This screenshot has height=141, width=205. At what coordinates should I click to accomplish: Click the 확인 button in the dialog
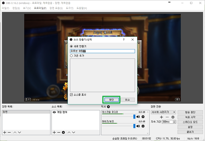click(112, 100)
